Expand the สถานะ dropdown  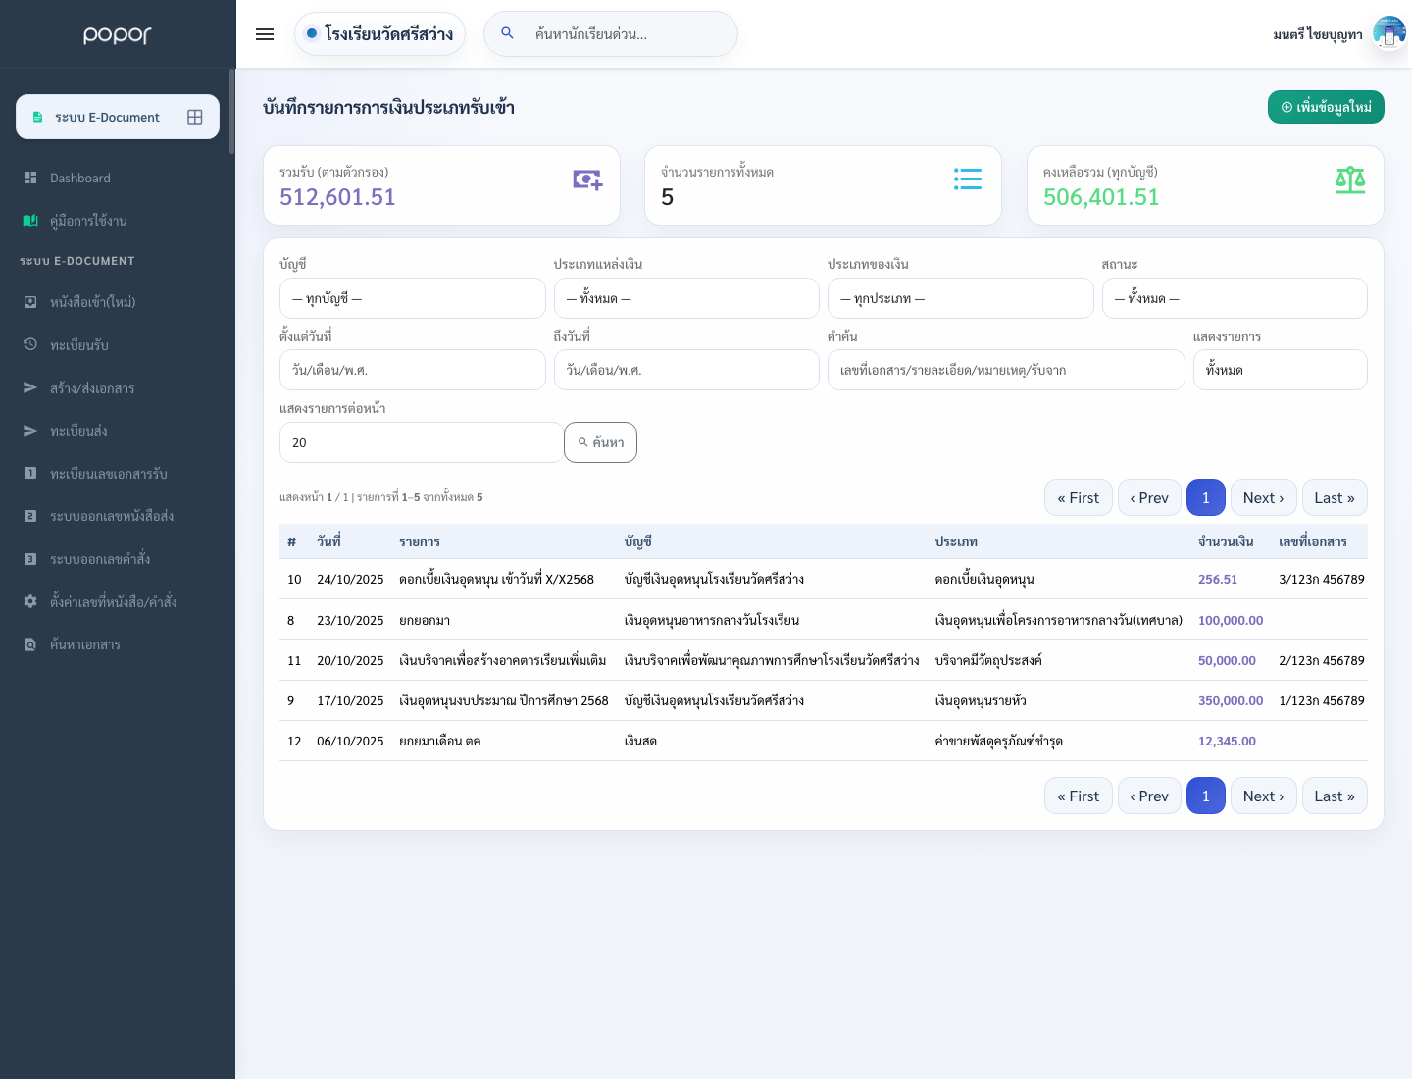(x=1235, y=298)
